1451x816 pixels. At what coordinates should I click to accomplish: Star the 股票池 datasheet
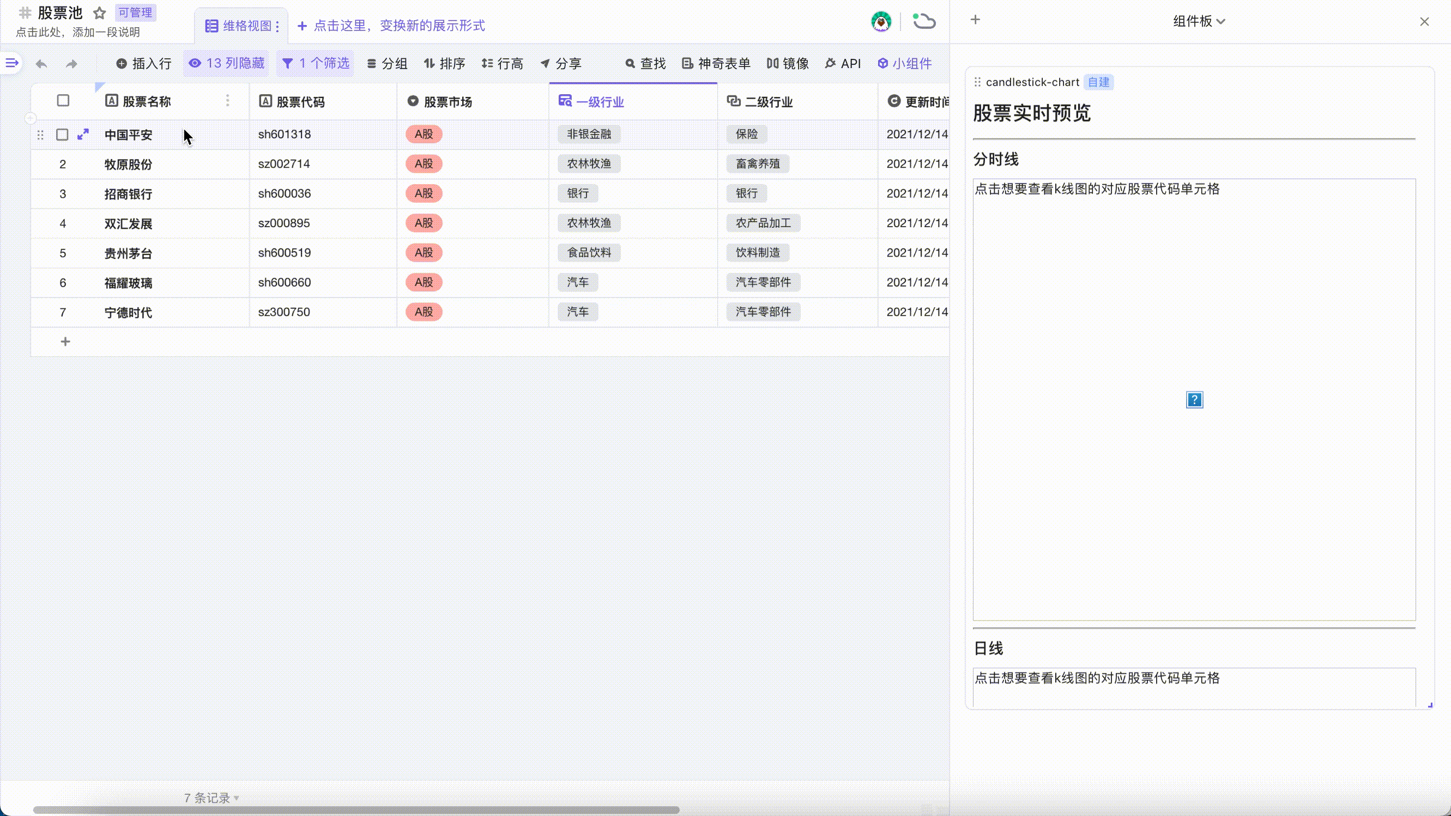coord(99,13)
